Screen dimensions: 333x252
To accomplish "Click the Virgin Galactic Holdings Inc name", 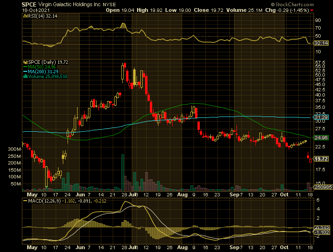I will 69,4.
